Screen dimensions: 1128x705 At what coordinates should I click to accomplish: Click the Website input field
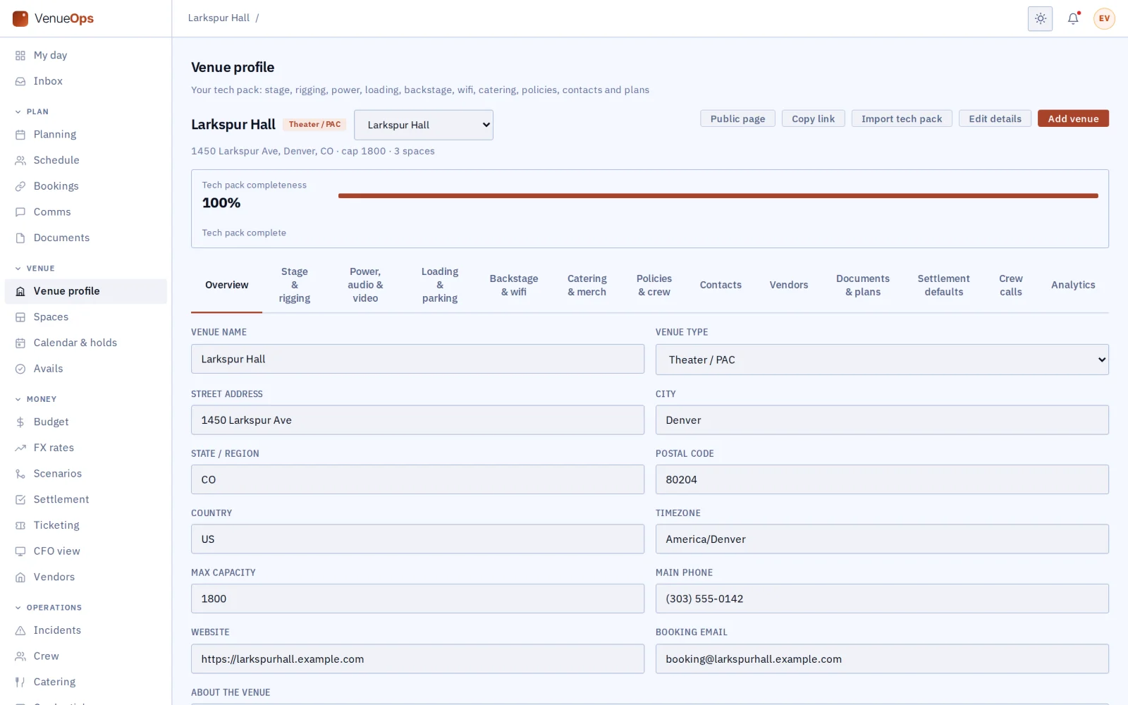point(417,658)
